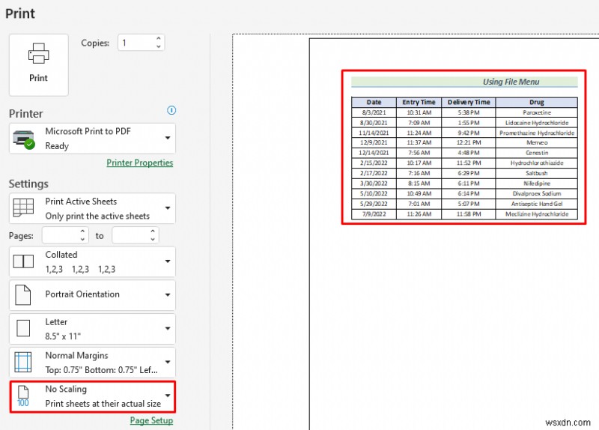Click the Letter paper size icon
The image size is (599, 430).
pyautogui.click(x=23, y=328)
